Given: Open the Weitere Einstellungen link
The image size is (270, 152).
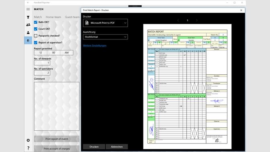Looking at the screenshot, I should click(x=95, y=46).
